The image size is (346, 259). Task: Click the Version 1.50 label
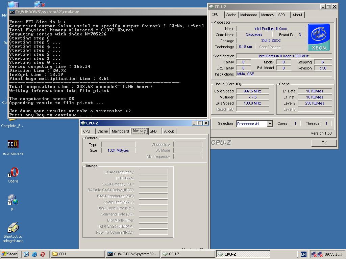coord(321,133)
